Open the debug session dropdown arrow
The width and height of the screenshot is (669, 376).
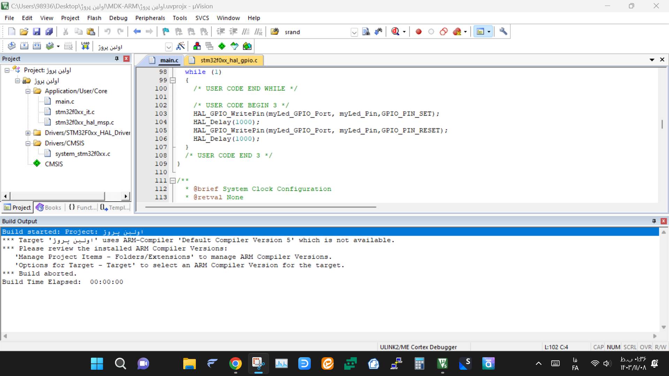click(x=404, y=32)
